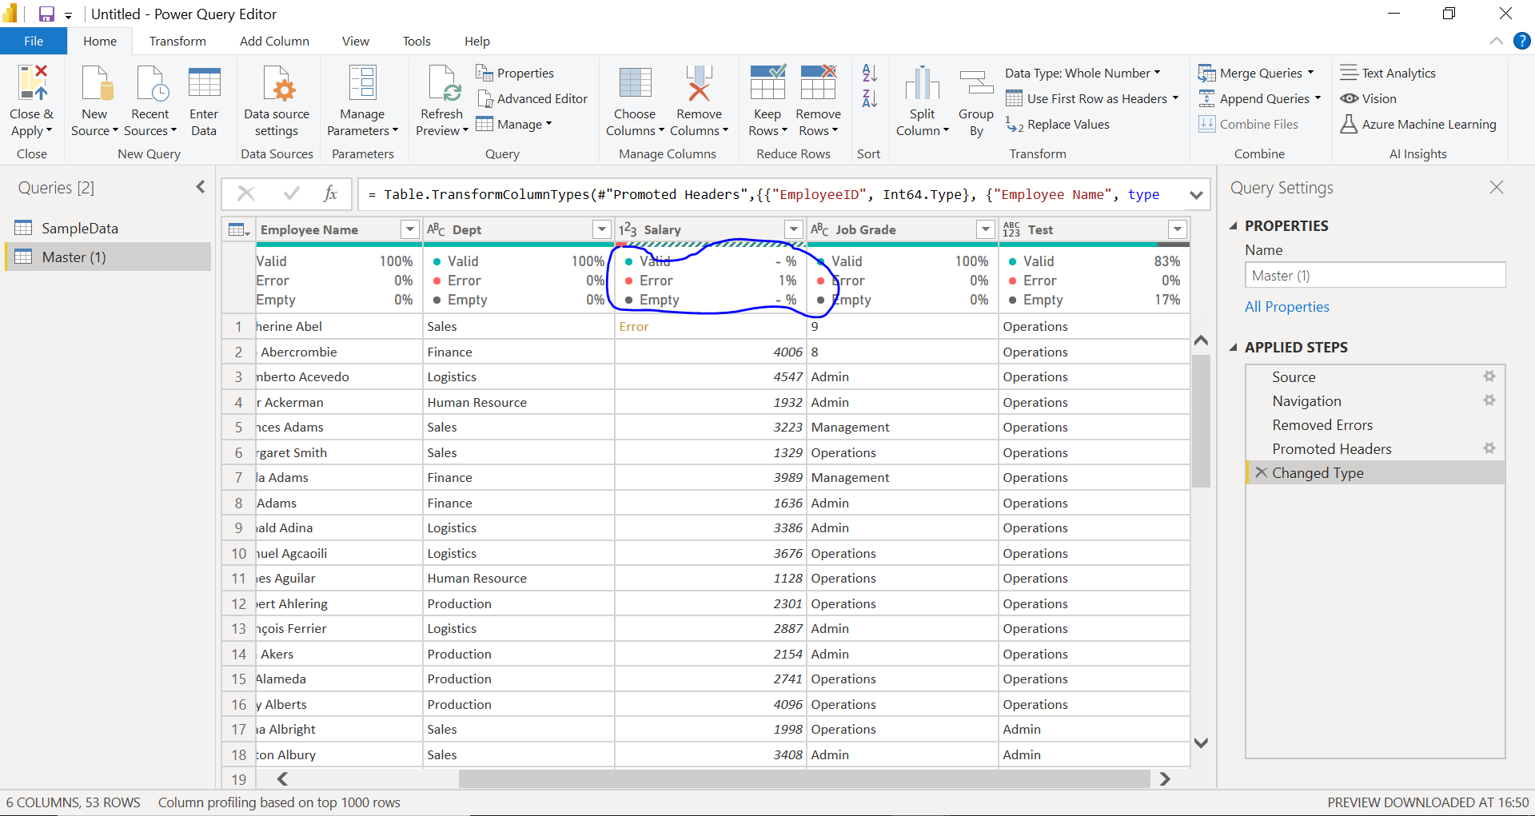Collapse the ribbon
Viewport: 1535px width, 816px height.
click(1496, 41)
